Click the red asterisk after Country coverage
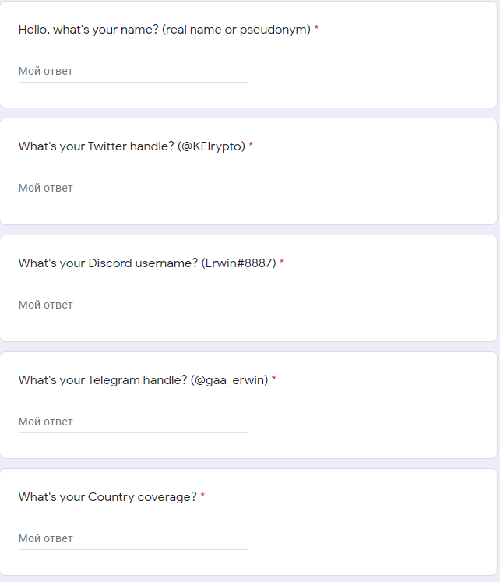 point(202,497)
